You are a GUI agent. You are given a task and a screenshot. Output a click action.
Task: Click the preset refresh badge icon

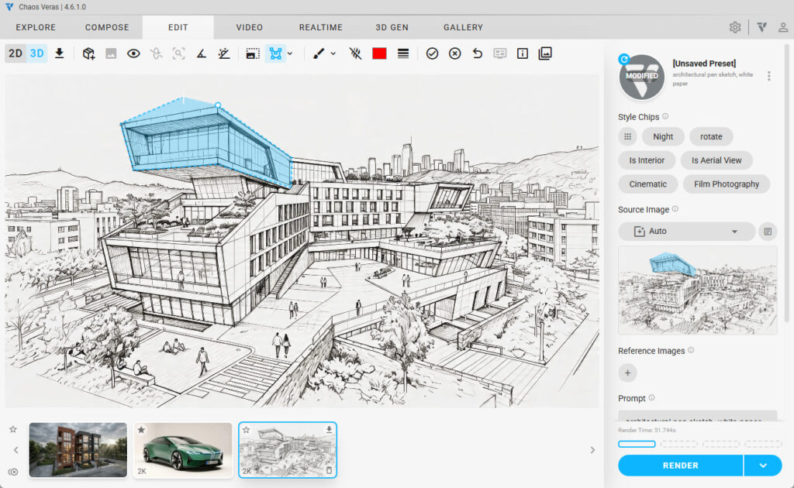(624, 59)
